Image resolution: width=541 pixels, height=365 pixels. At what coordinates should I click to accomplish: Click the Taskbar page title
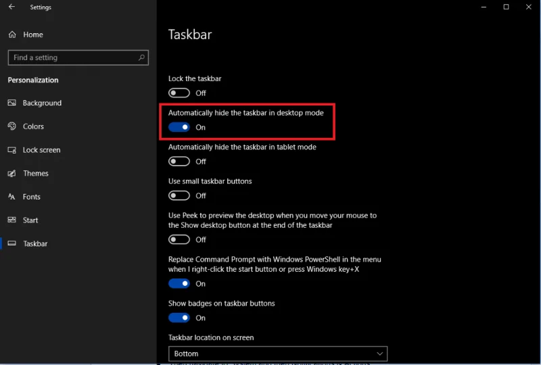pos(190,34)
